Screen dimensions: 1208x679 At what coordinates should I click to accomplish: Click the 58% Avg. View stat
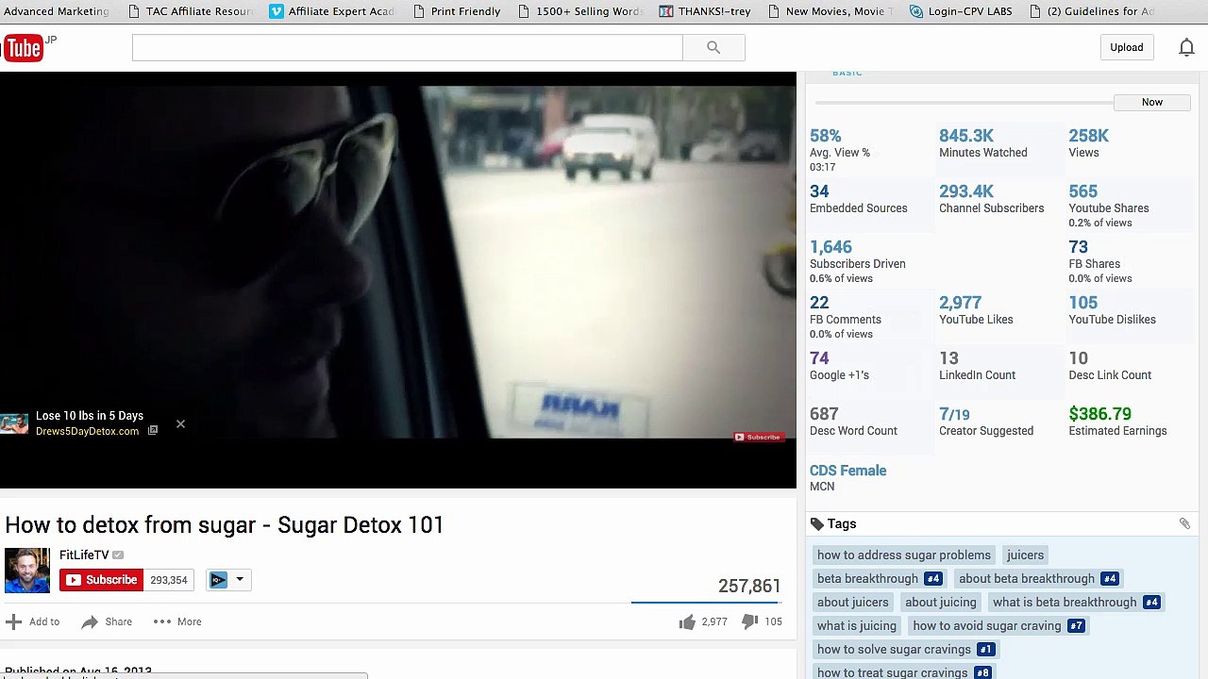[840, 150]
